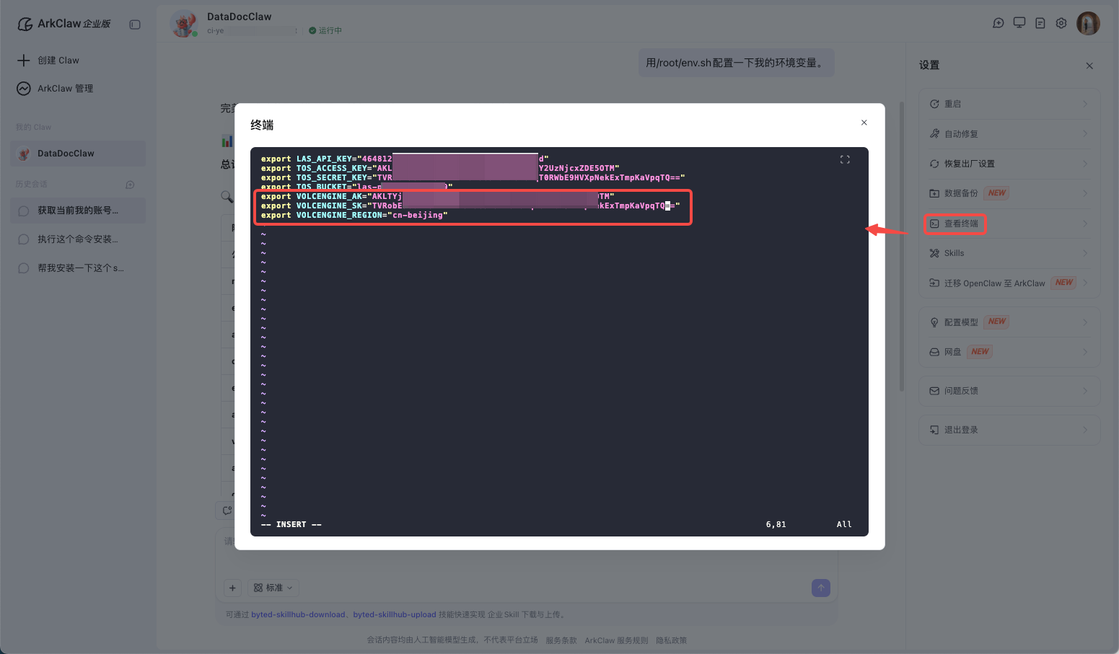Click the 恢复出厂设置 reset icon
The width and height of the screenshot is (1119, 654).
(x=934, y=164)
